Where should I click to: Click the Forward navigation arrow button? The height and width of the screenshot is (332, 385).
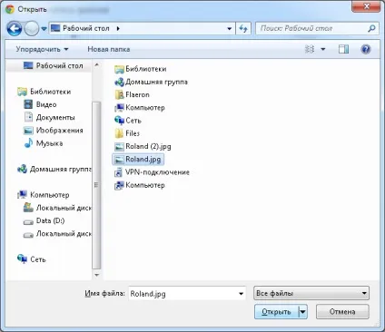[x=31, y=29]
